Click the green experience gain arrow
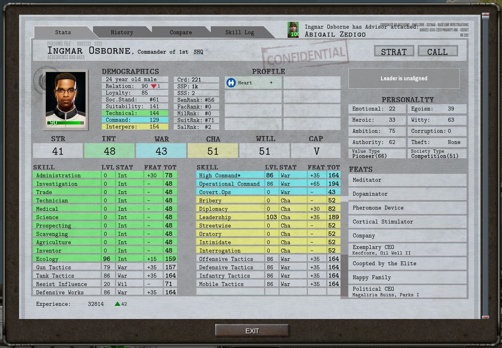The image size is (502, 348). coord(117,304)
